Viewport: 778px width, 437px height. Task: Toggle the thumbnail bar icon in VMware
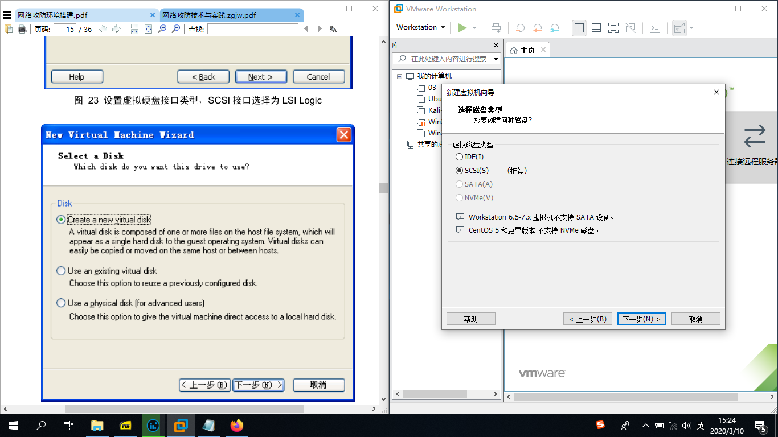pos(596,27)
